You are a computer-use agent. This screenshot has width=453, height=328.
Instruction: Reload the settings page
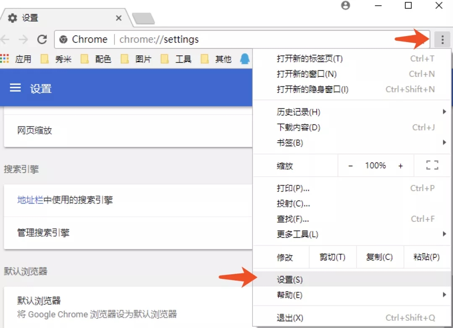pos(42,39)
